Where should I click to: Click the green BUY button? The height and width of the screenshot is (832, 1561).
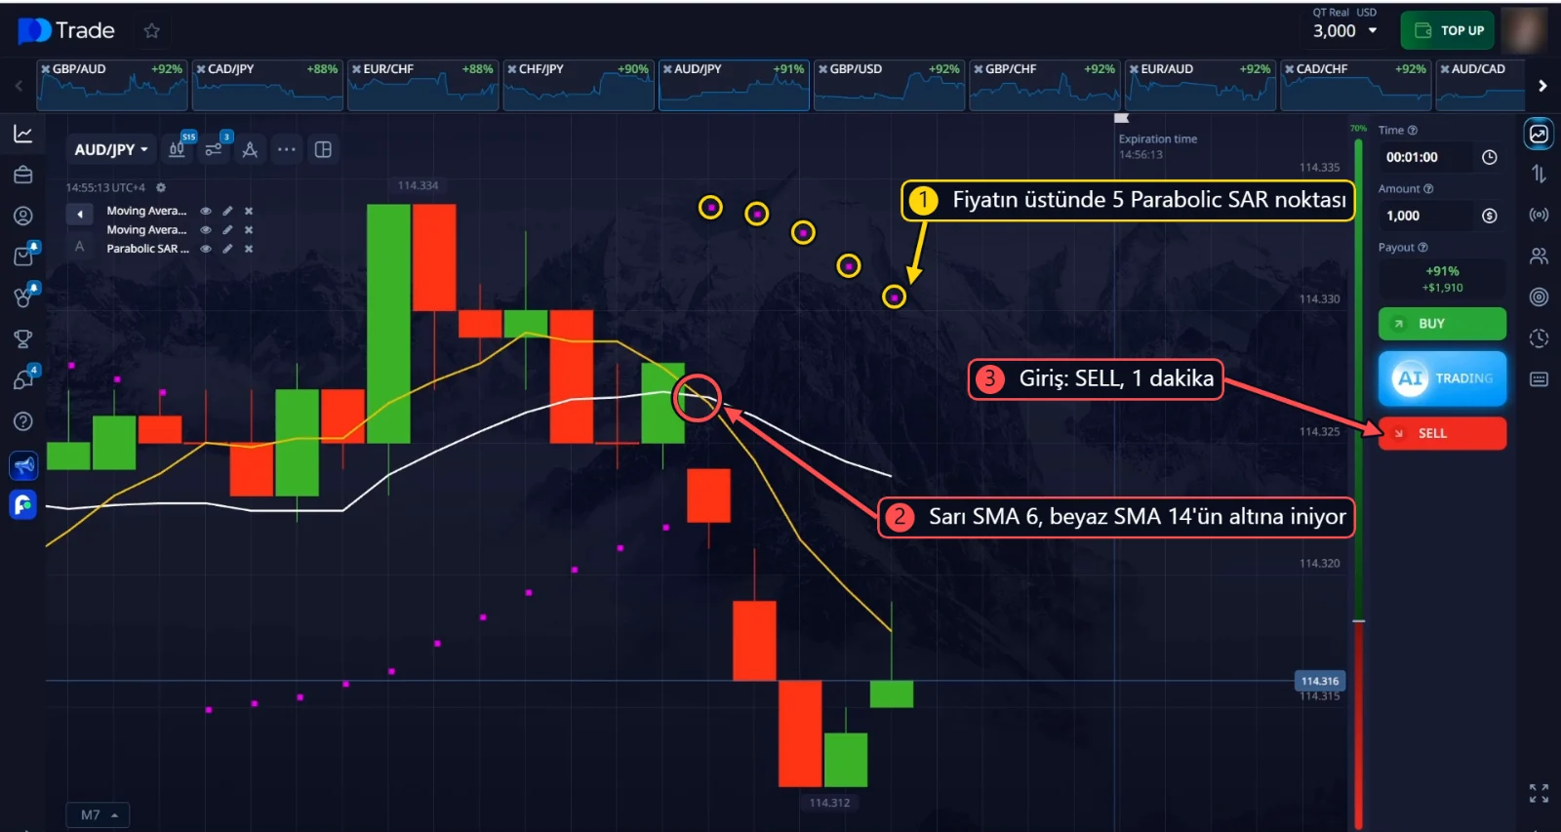pyautogui.click(x=1442, y=324)
